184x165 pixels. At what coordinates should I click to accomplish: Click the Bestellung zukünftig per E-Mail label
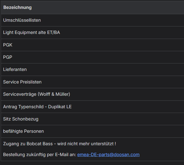click(39, 155)
